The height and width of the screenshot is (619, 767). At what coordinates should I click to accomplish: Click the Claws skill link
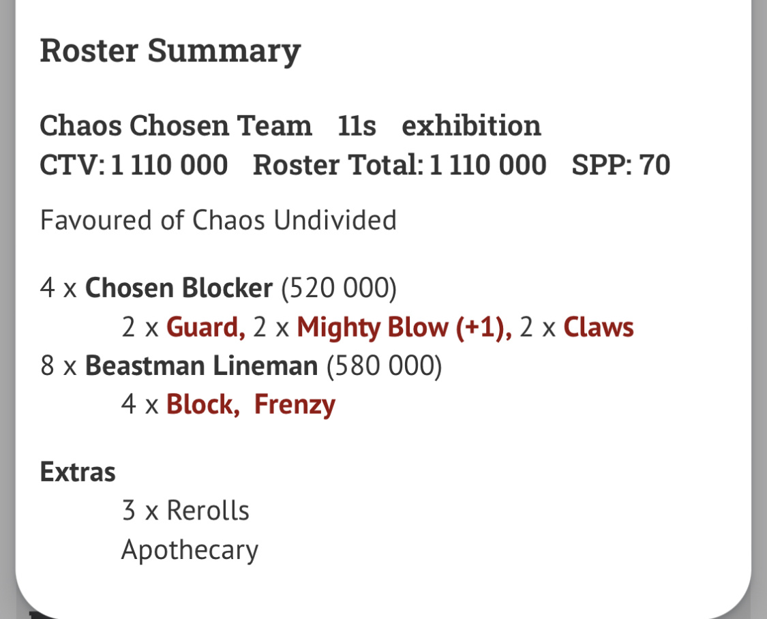pos(599,328)
